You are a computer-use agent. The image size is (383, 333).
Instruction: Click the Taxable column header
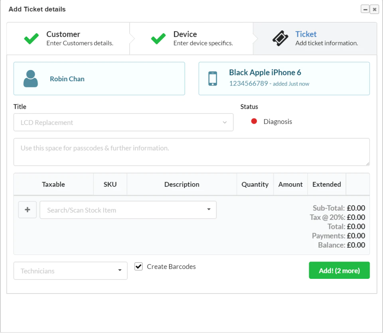pyautogui.click(x=53, y=184)
